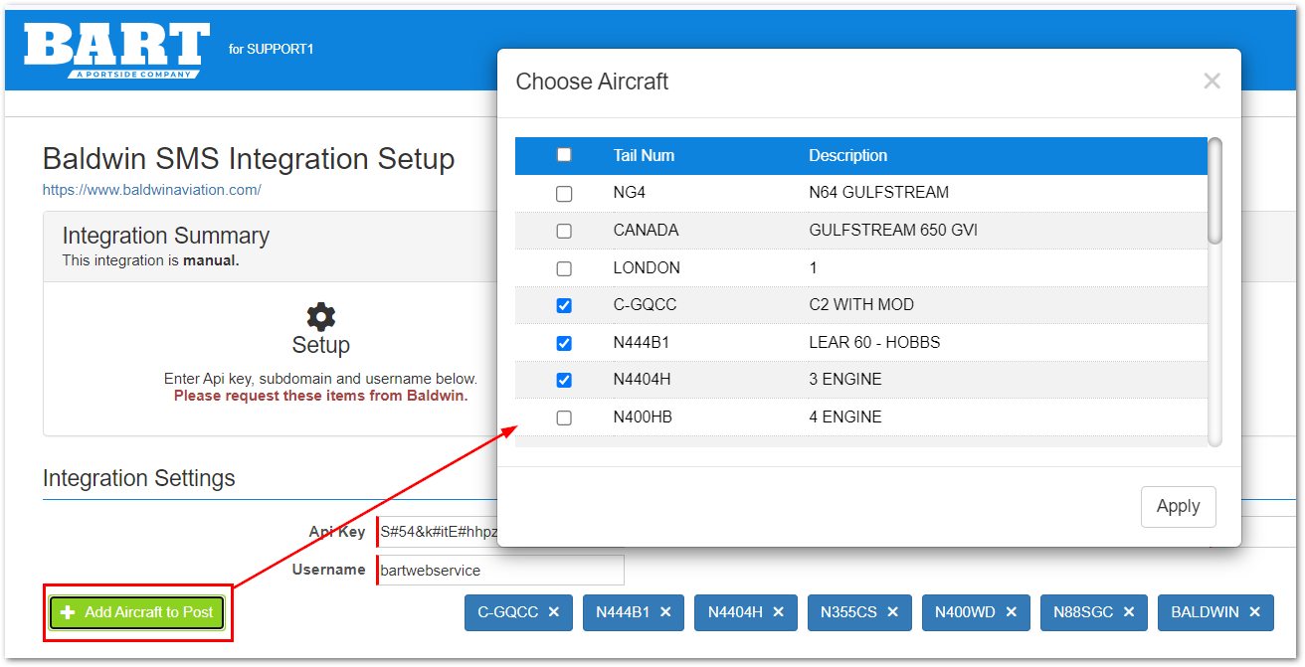Click the Tail Num column header
Screen dimensions: 1305x667
click(x=644, y=155)
